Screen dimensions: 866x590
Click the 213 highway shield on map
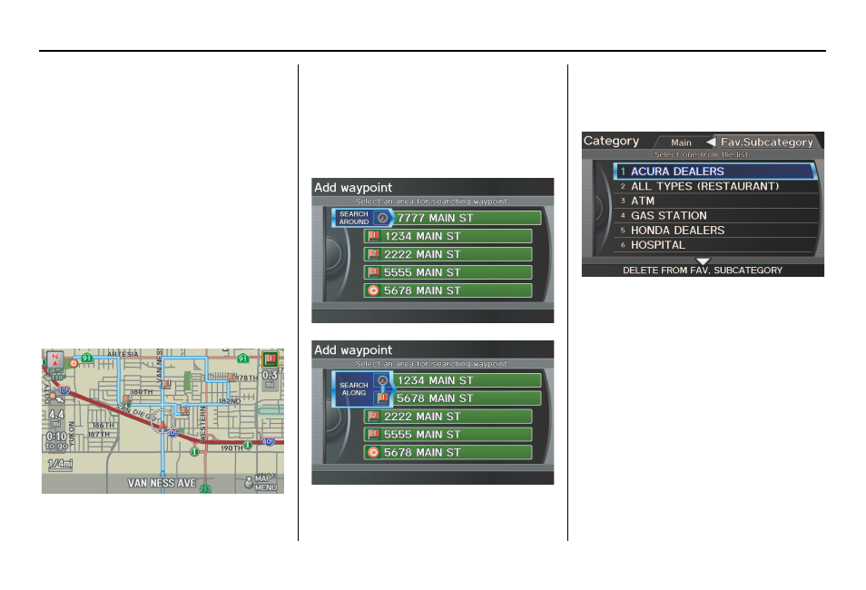(x=205, y=488)
